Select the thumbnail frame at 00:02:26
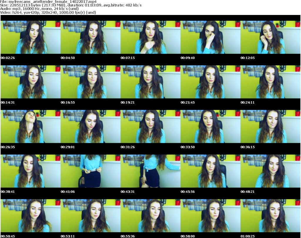301x238 pixels. pos(31,37)
